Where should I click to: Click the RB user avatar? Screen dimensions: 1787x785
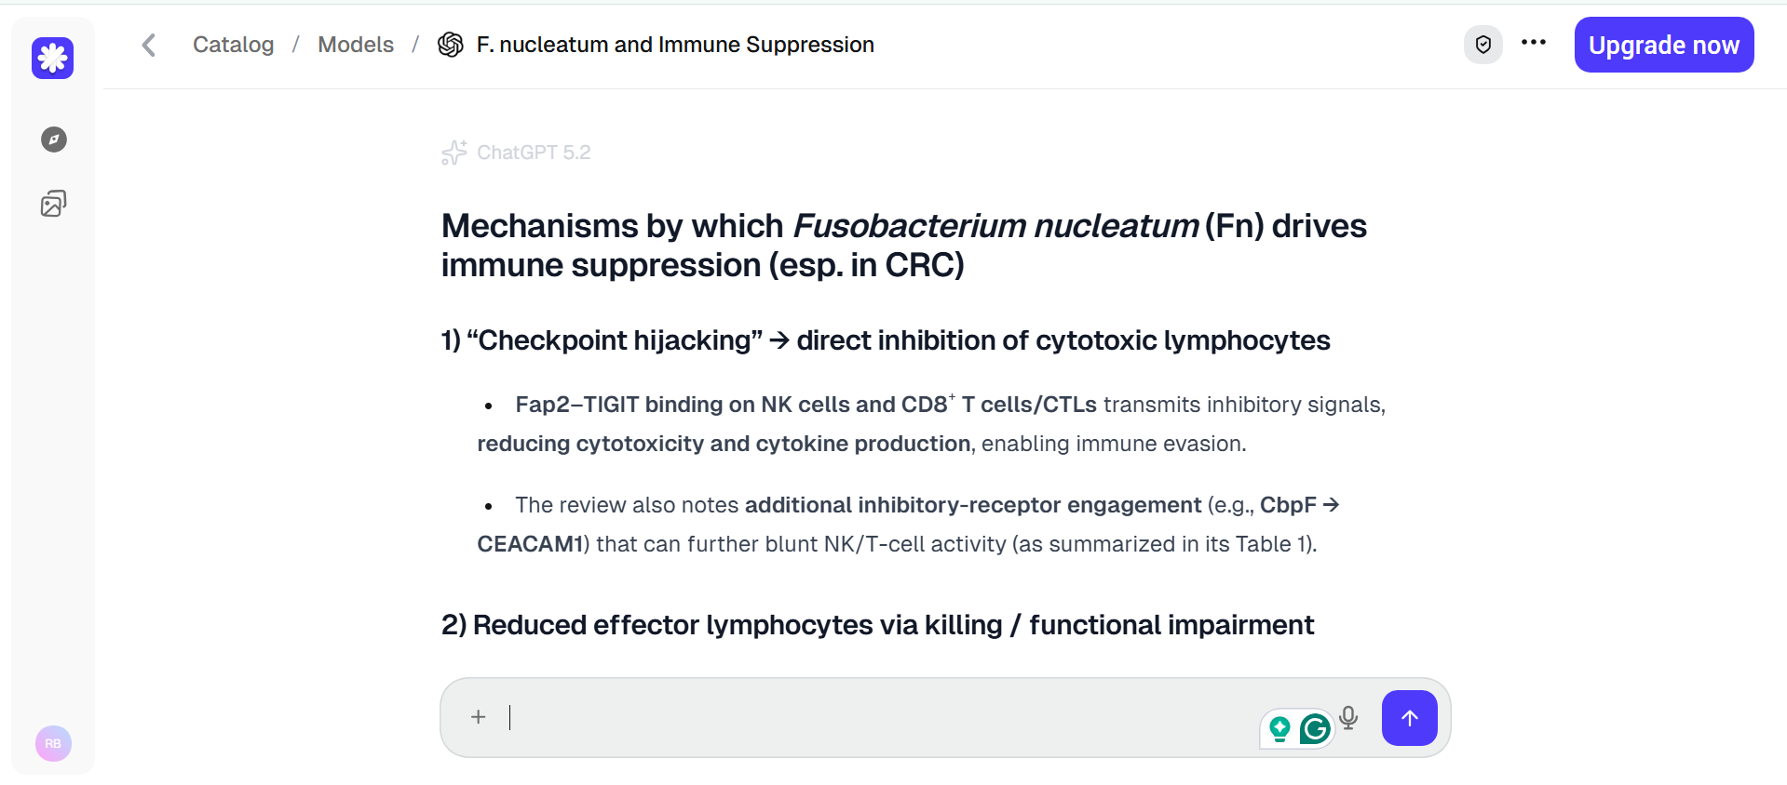tap(53, 743)
